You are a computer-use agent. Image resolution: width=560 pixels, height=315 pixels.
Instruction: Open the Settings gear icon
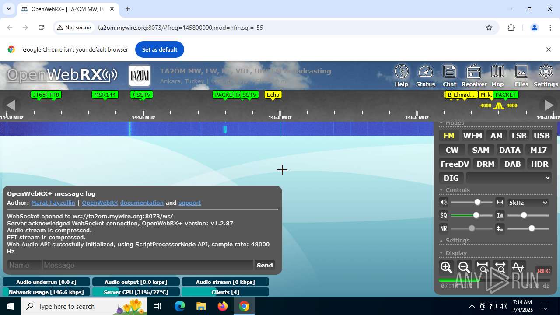(546, 76)
